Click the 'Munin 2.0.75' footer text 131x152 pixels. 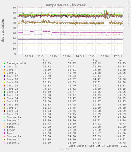(65, 149)
